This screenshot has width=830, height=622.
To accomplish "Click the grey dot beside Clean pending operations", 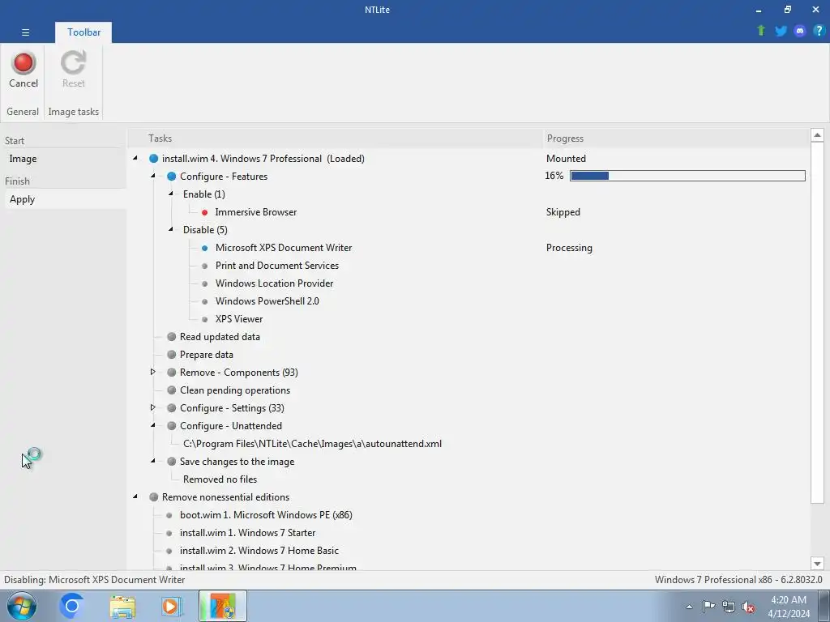I will [172, 390].
